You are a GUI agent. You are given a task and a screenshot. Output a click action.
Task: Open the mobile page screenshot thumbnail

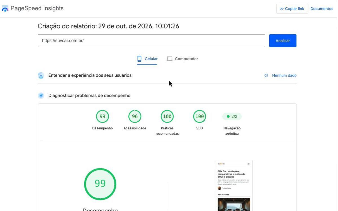(x=234, y=186)
